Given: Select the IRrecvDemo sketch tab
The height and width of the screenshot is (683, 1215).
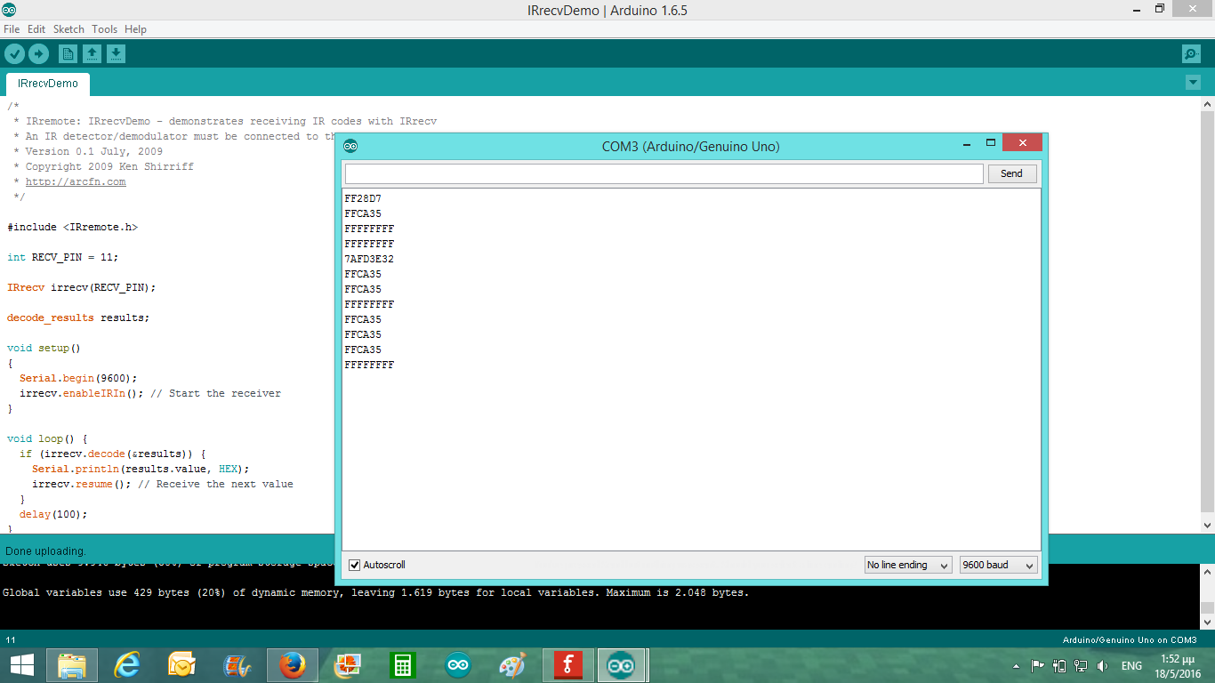Looking at the screenshot, I should click(48, 84).
